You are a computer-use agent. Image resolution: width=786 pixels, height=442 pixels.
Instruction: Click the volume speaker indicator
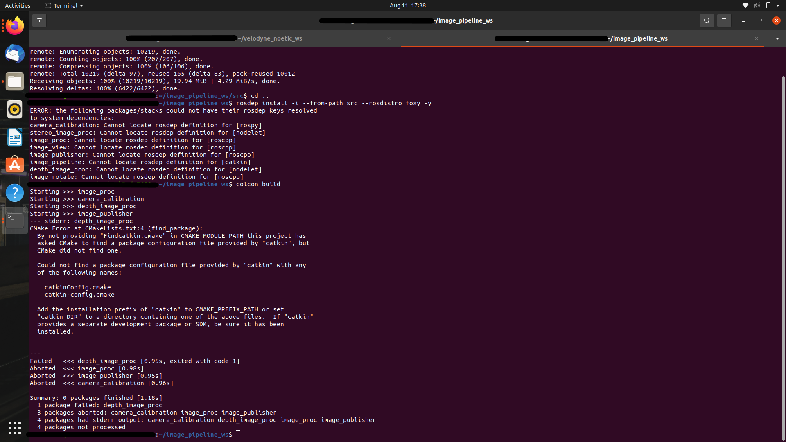click(757, 5)
